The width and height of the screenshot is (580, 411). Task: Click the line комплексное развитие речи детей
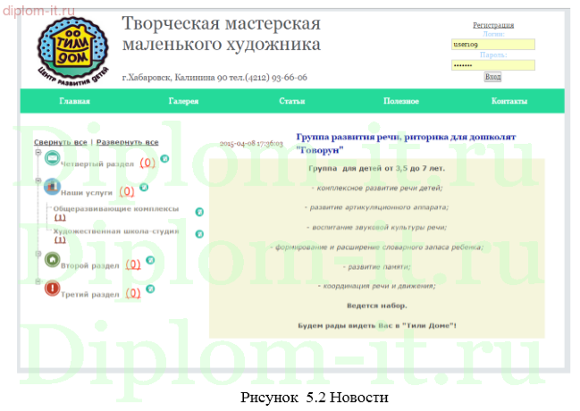click(x=377, y=188)
